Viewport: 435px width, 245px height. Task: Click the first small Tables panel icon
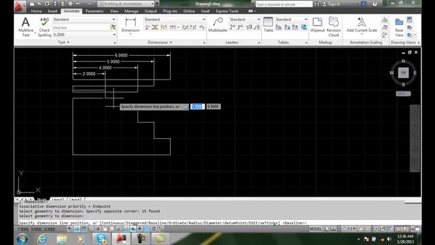click(279, 27)
